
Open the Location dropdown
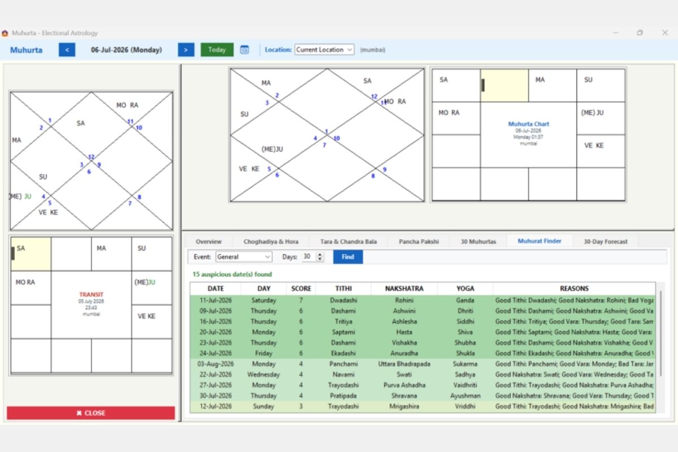click(x=324, y=50)
